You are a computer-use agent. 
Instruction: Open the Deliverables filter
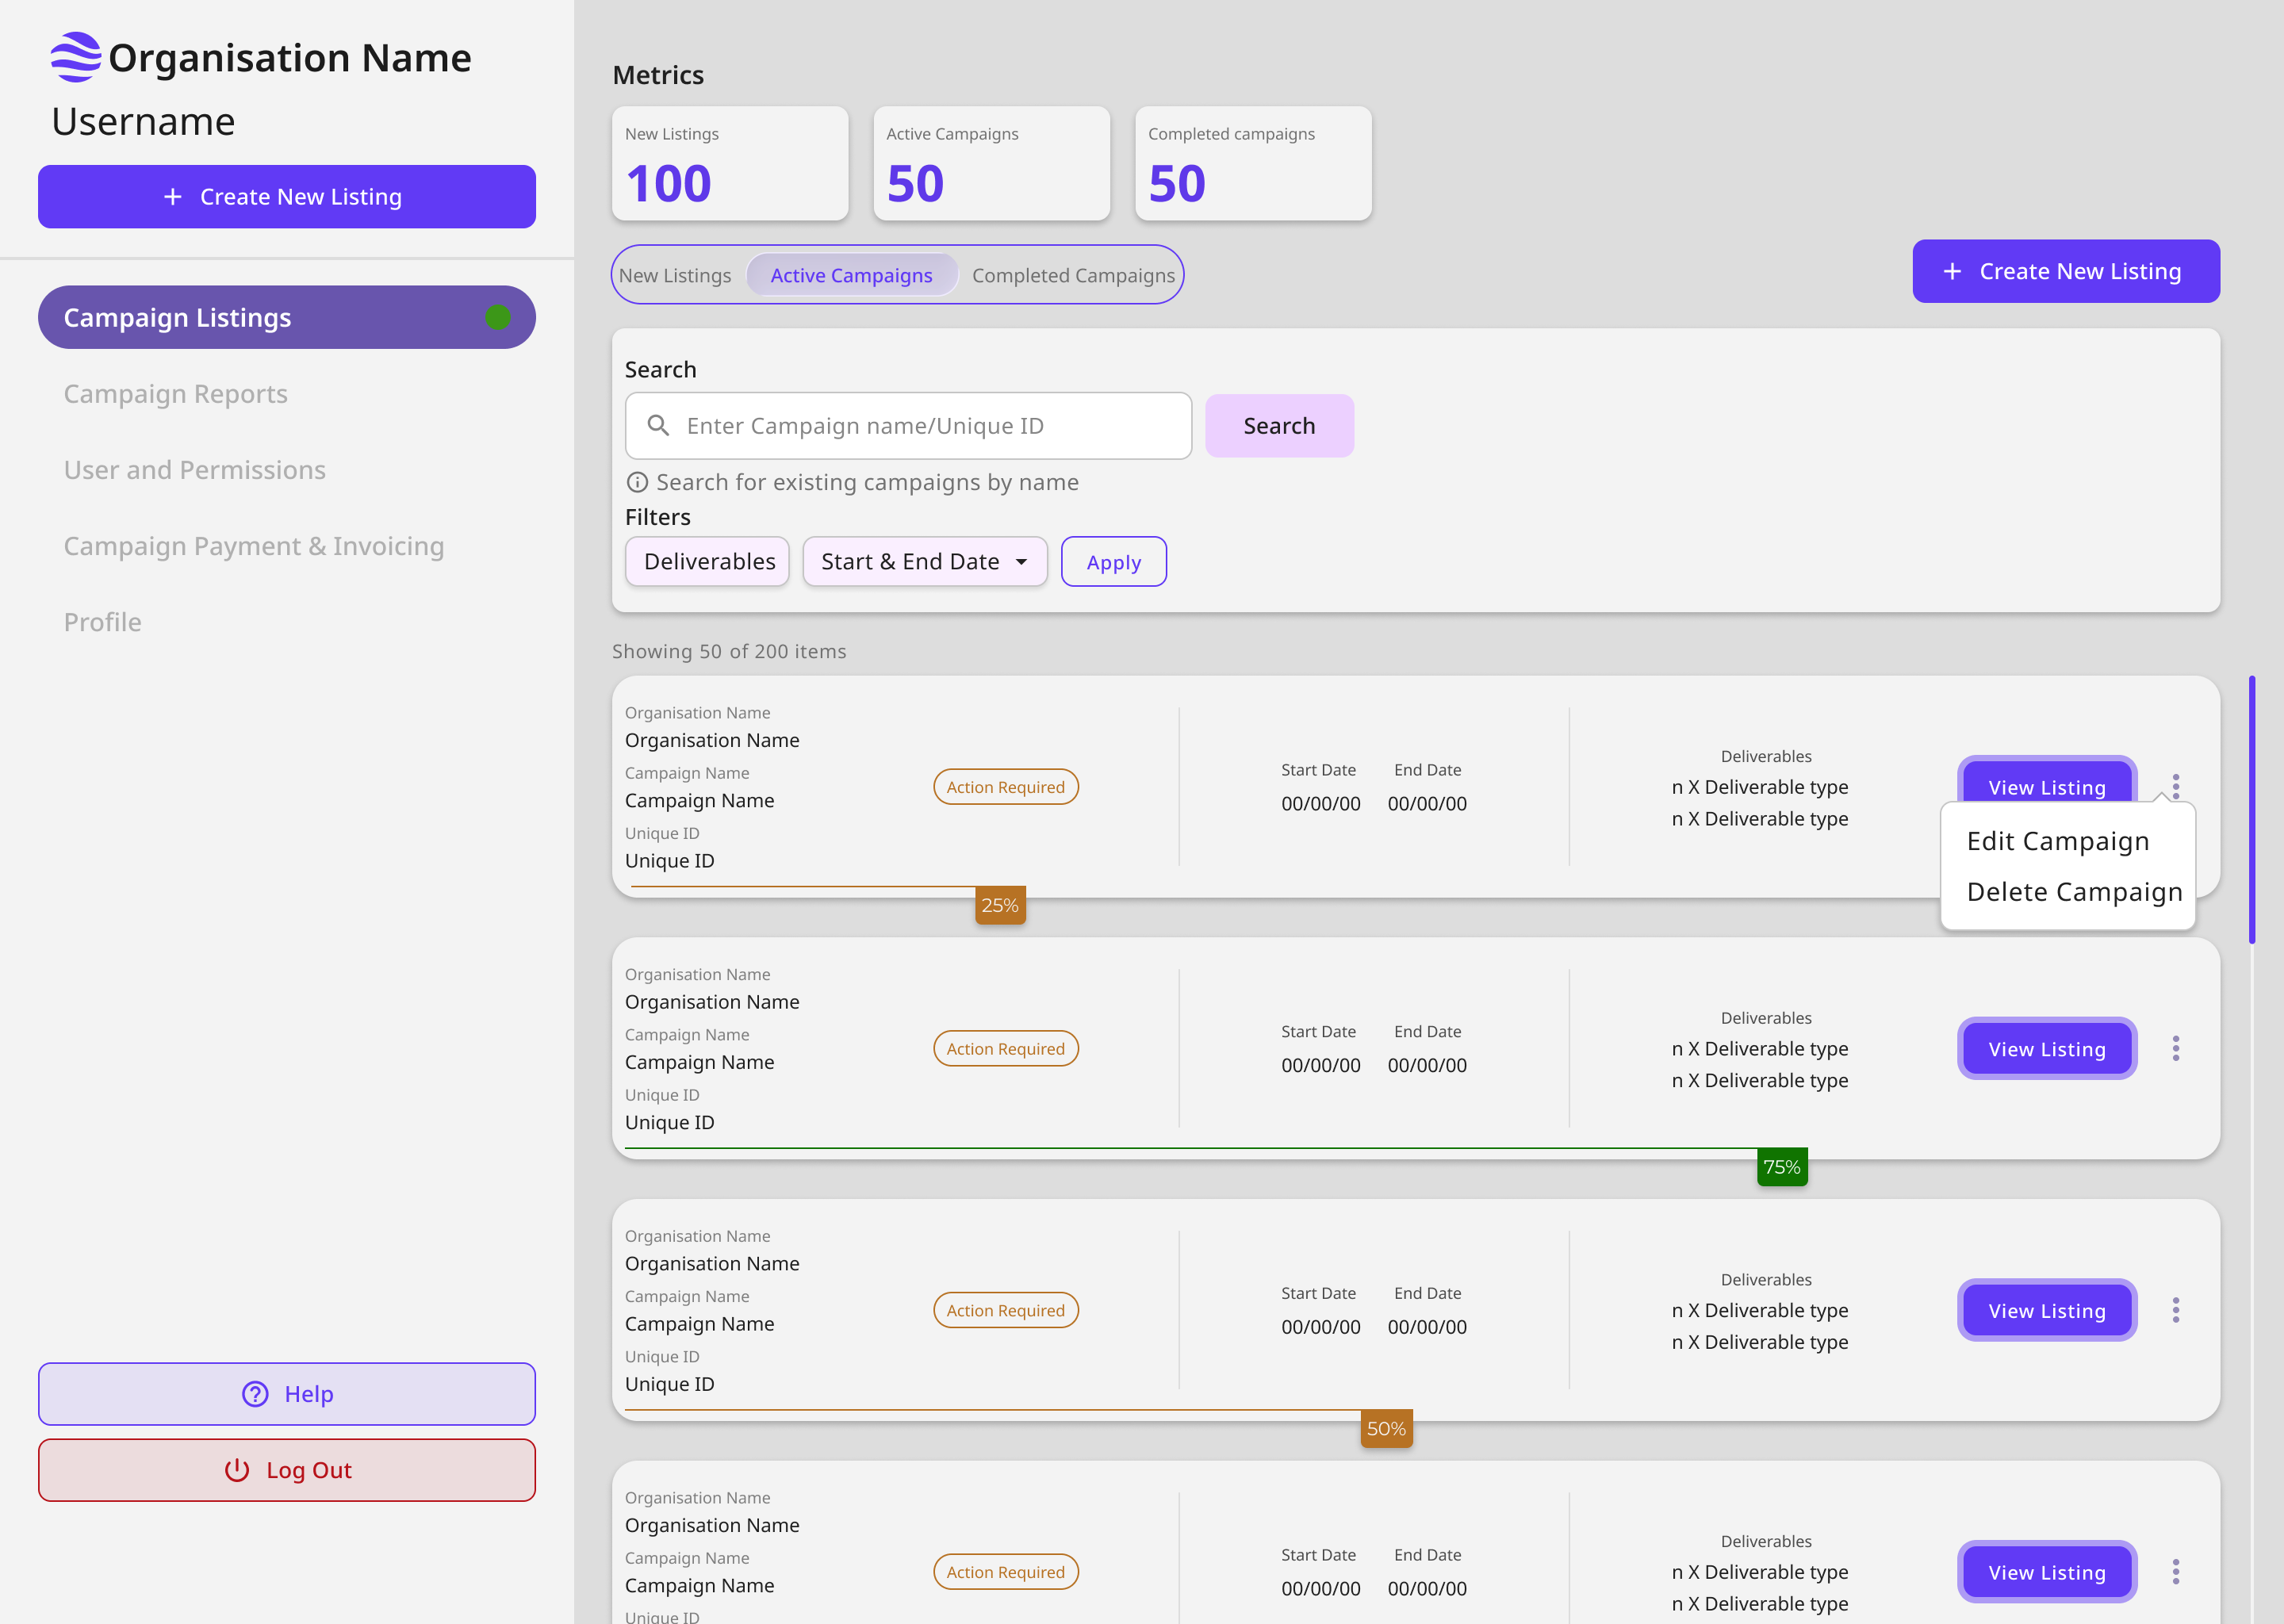(x=708, y=561)
